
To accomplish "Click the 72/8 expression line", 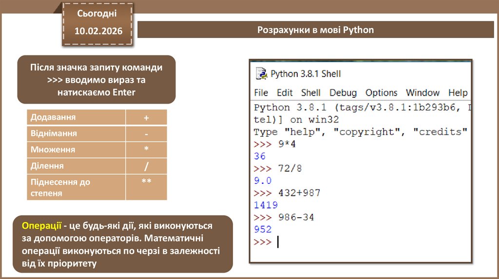I will point(290,169).
